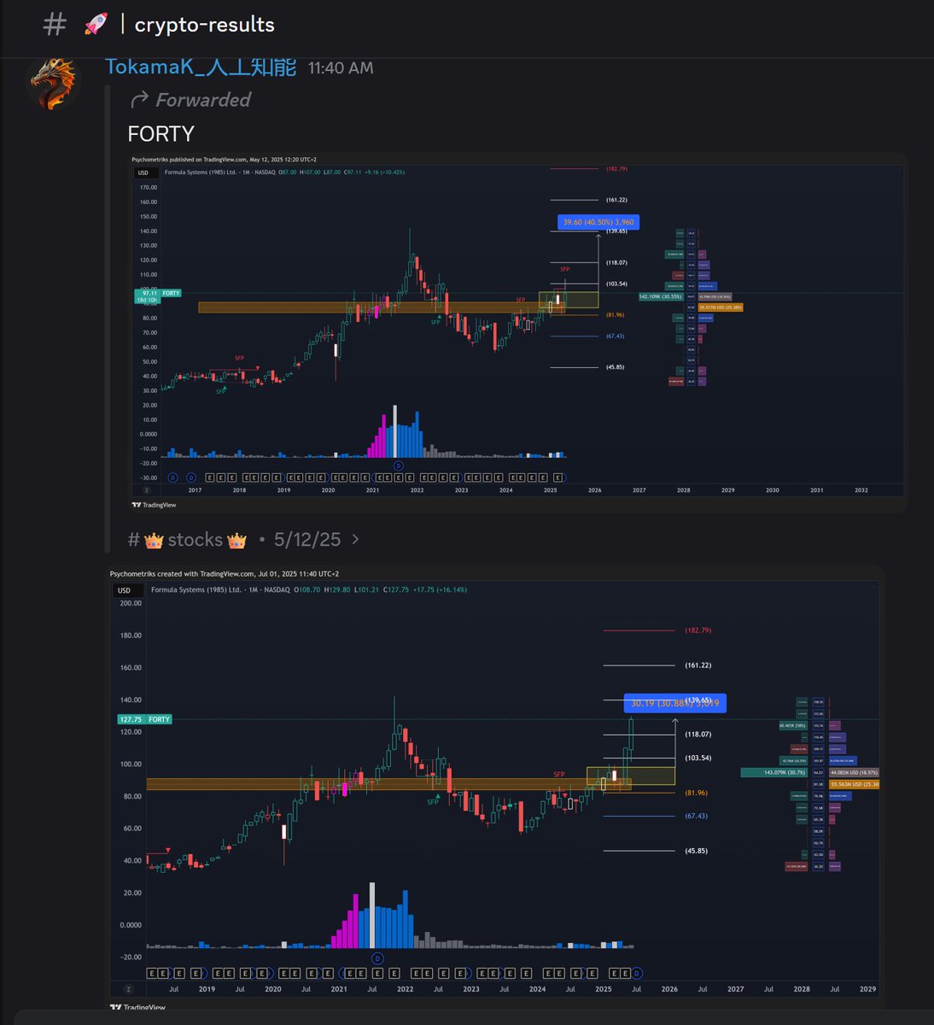The width and height of the screenshot is (934, 1025).
Task: Click the TradingView logo under the May 12 chart
Action: 155,505
